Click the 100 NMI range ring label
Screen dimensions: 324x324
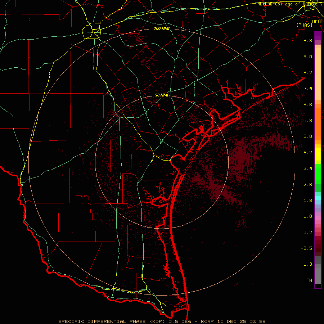tap(162, 28)
